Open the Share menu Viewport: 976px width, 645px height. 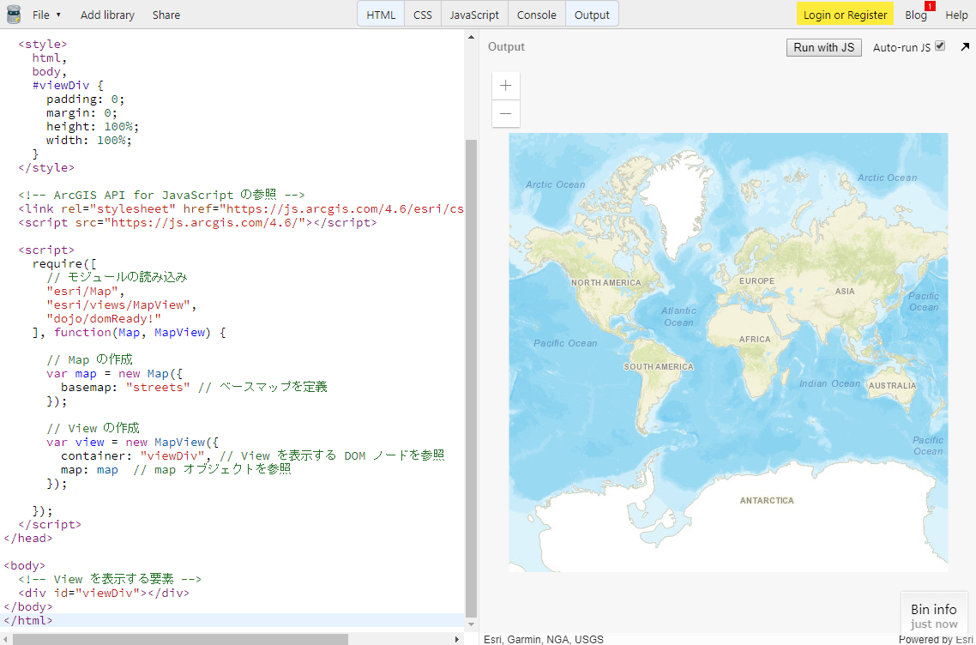[166, 15]
